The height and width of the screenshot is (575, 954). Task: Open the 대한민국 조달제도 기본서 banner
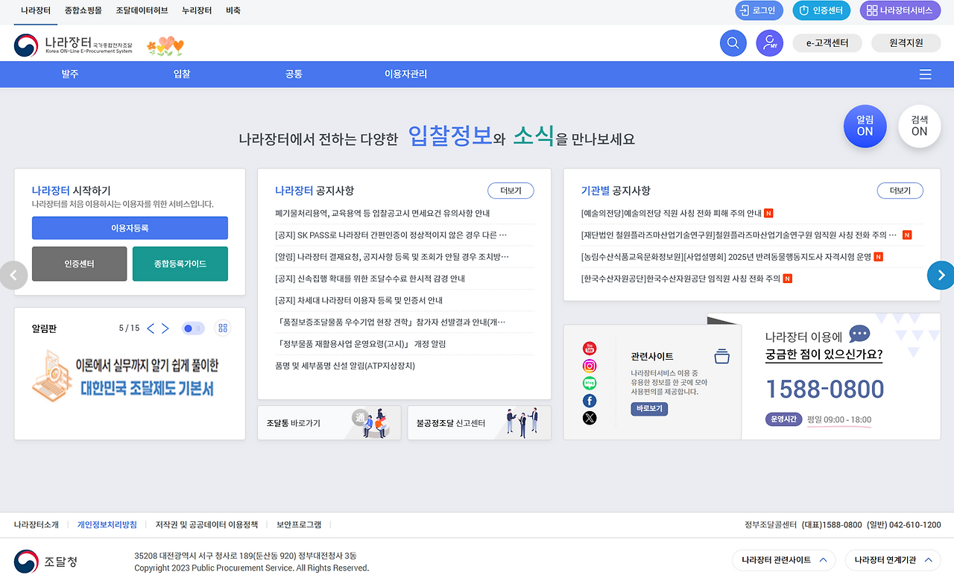point(130,377)
